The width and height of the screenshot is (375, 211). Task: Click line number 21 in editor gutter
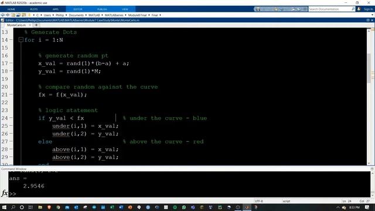[5, 94]
